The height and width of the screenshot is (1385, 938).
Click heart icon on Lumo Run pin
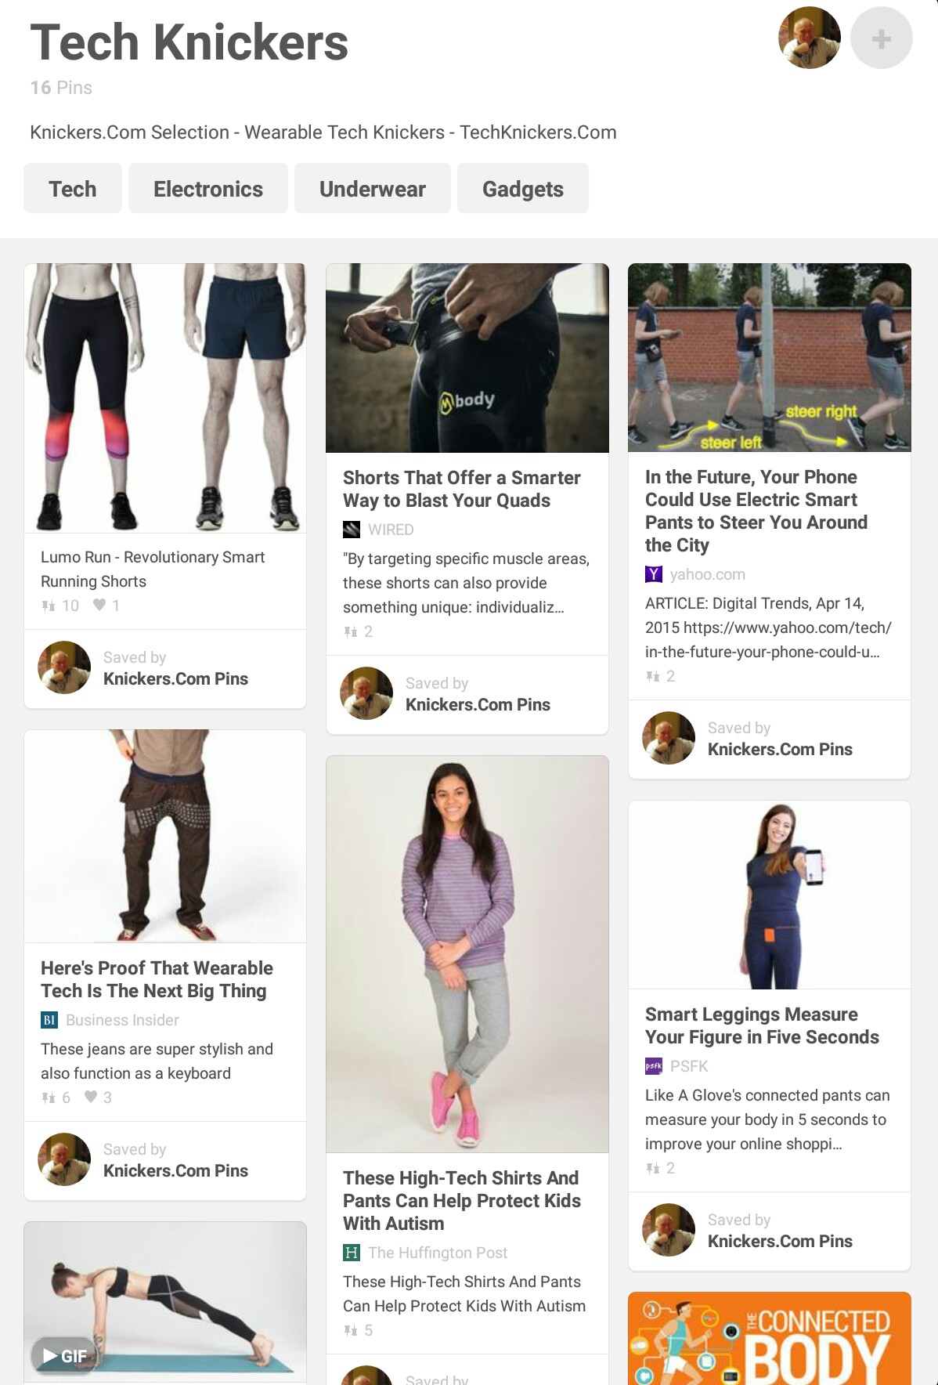99,605
